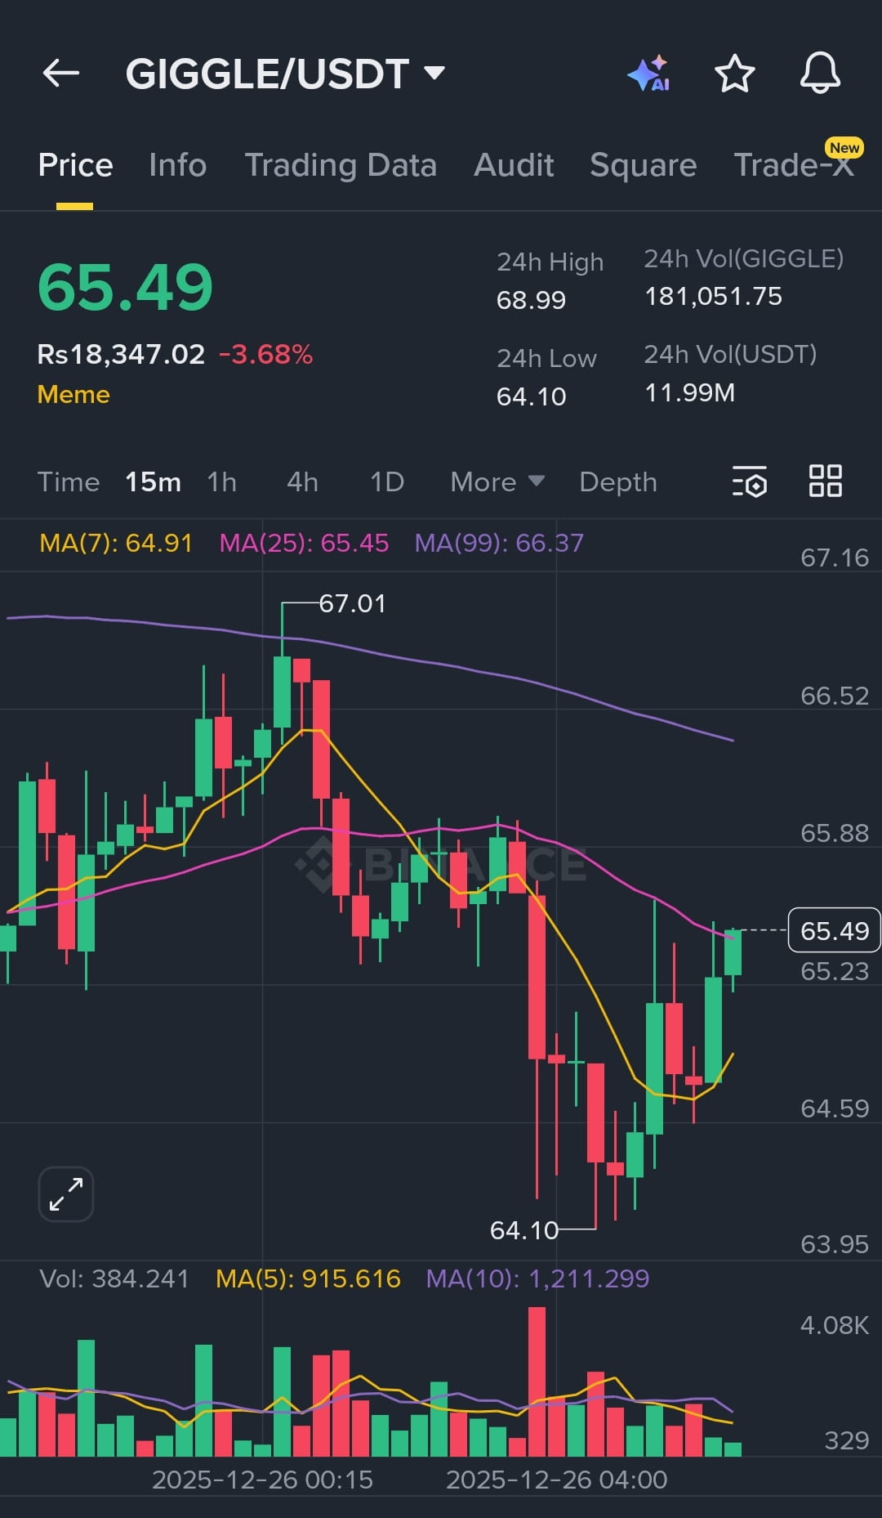The width and height of the screenshot is (882, 1518).
Task: Switch chart to 1D interval
Action: (x=387, y=481)
